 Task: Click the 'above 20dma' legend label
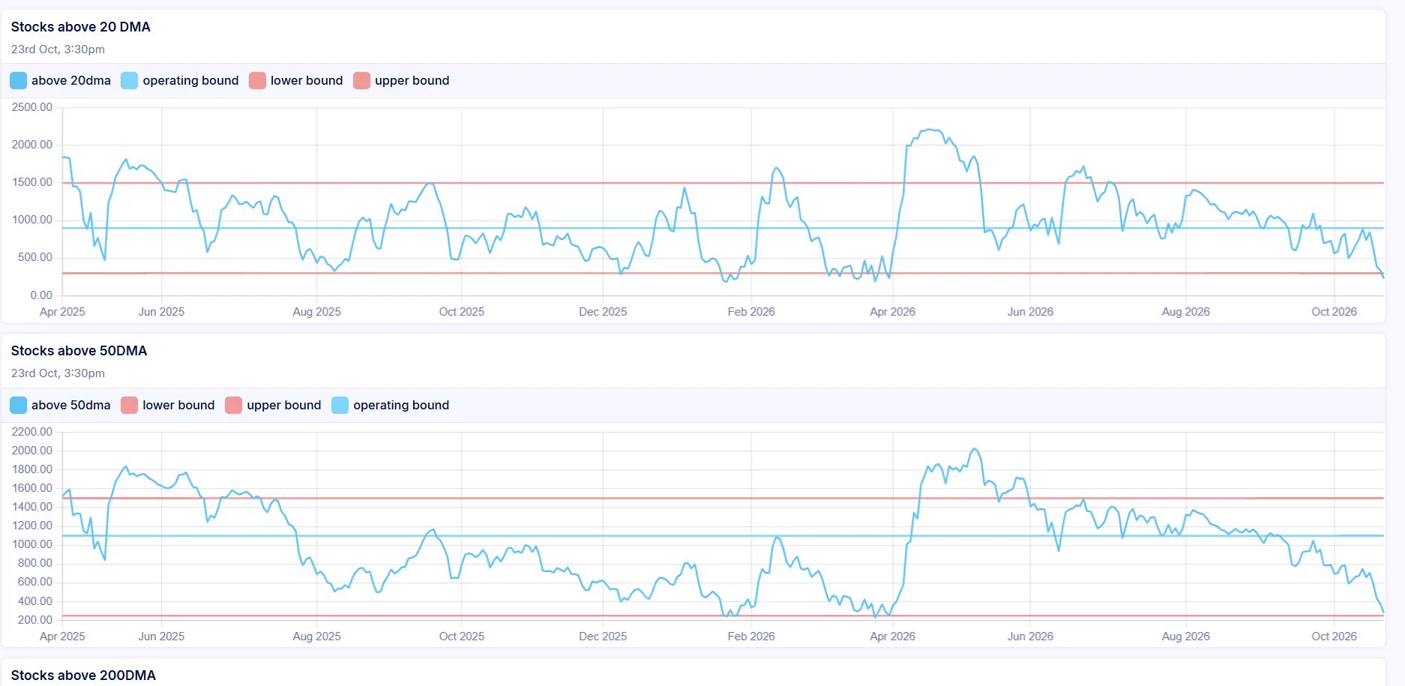pos(71,80)
